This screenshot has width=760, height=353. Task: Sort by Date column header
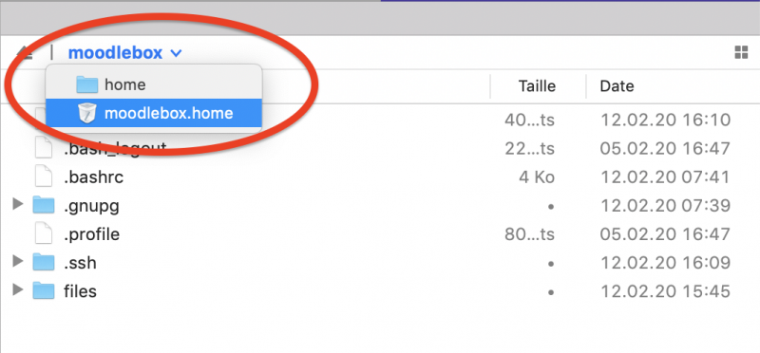click(x=617, y=86)
